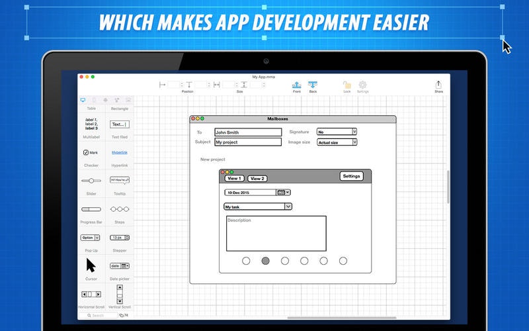Select the first empty page dot below Description
Image resolution: width=529 pixels, height=331 pixels.
click(x=246, y=261)
